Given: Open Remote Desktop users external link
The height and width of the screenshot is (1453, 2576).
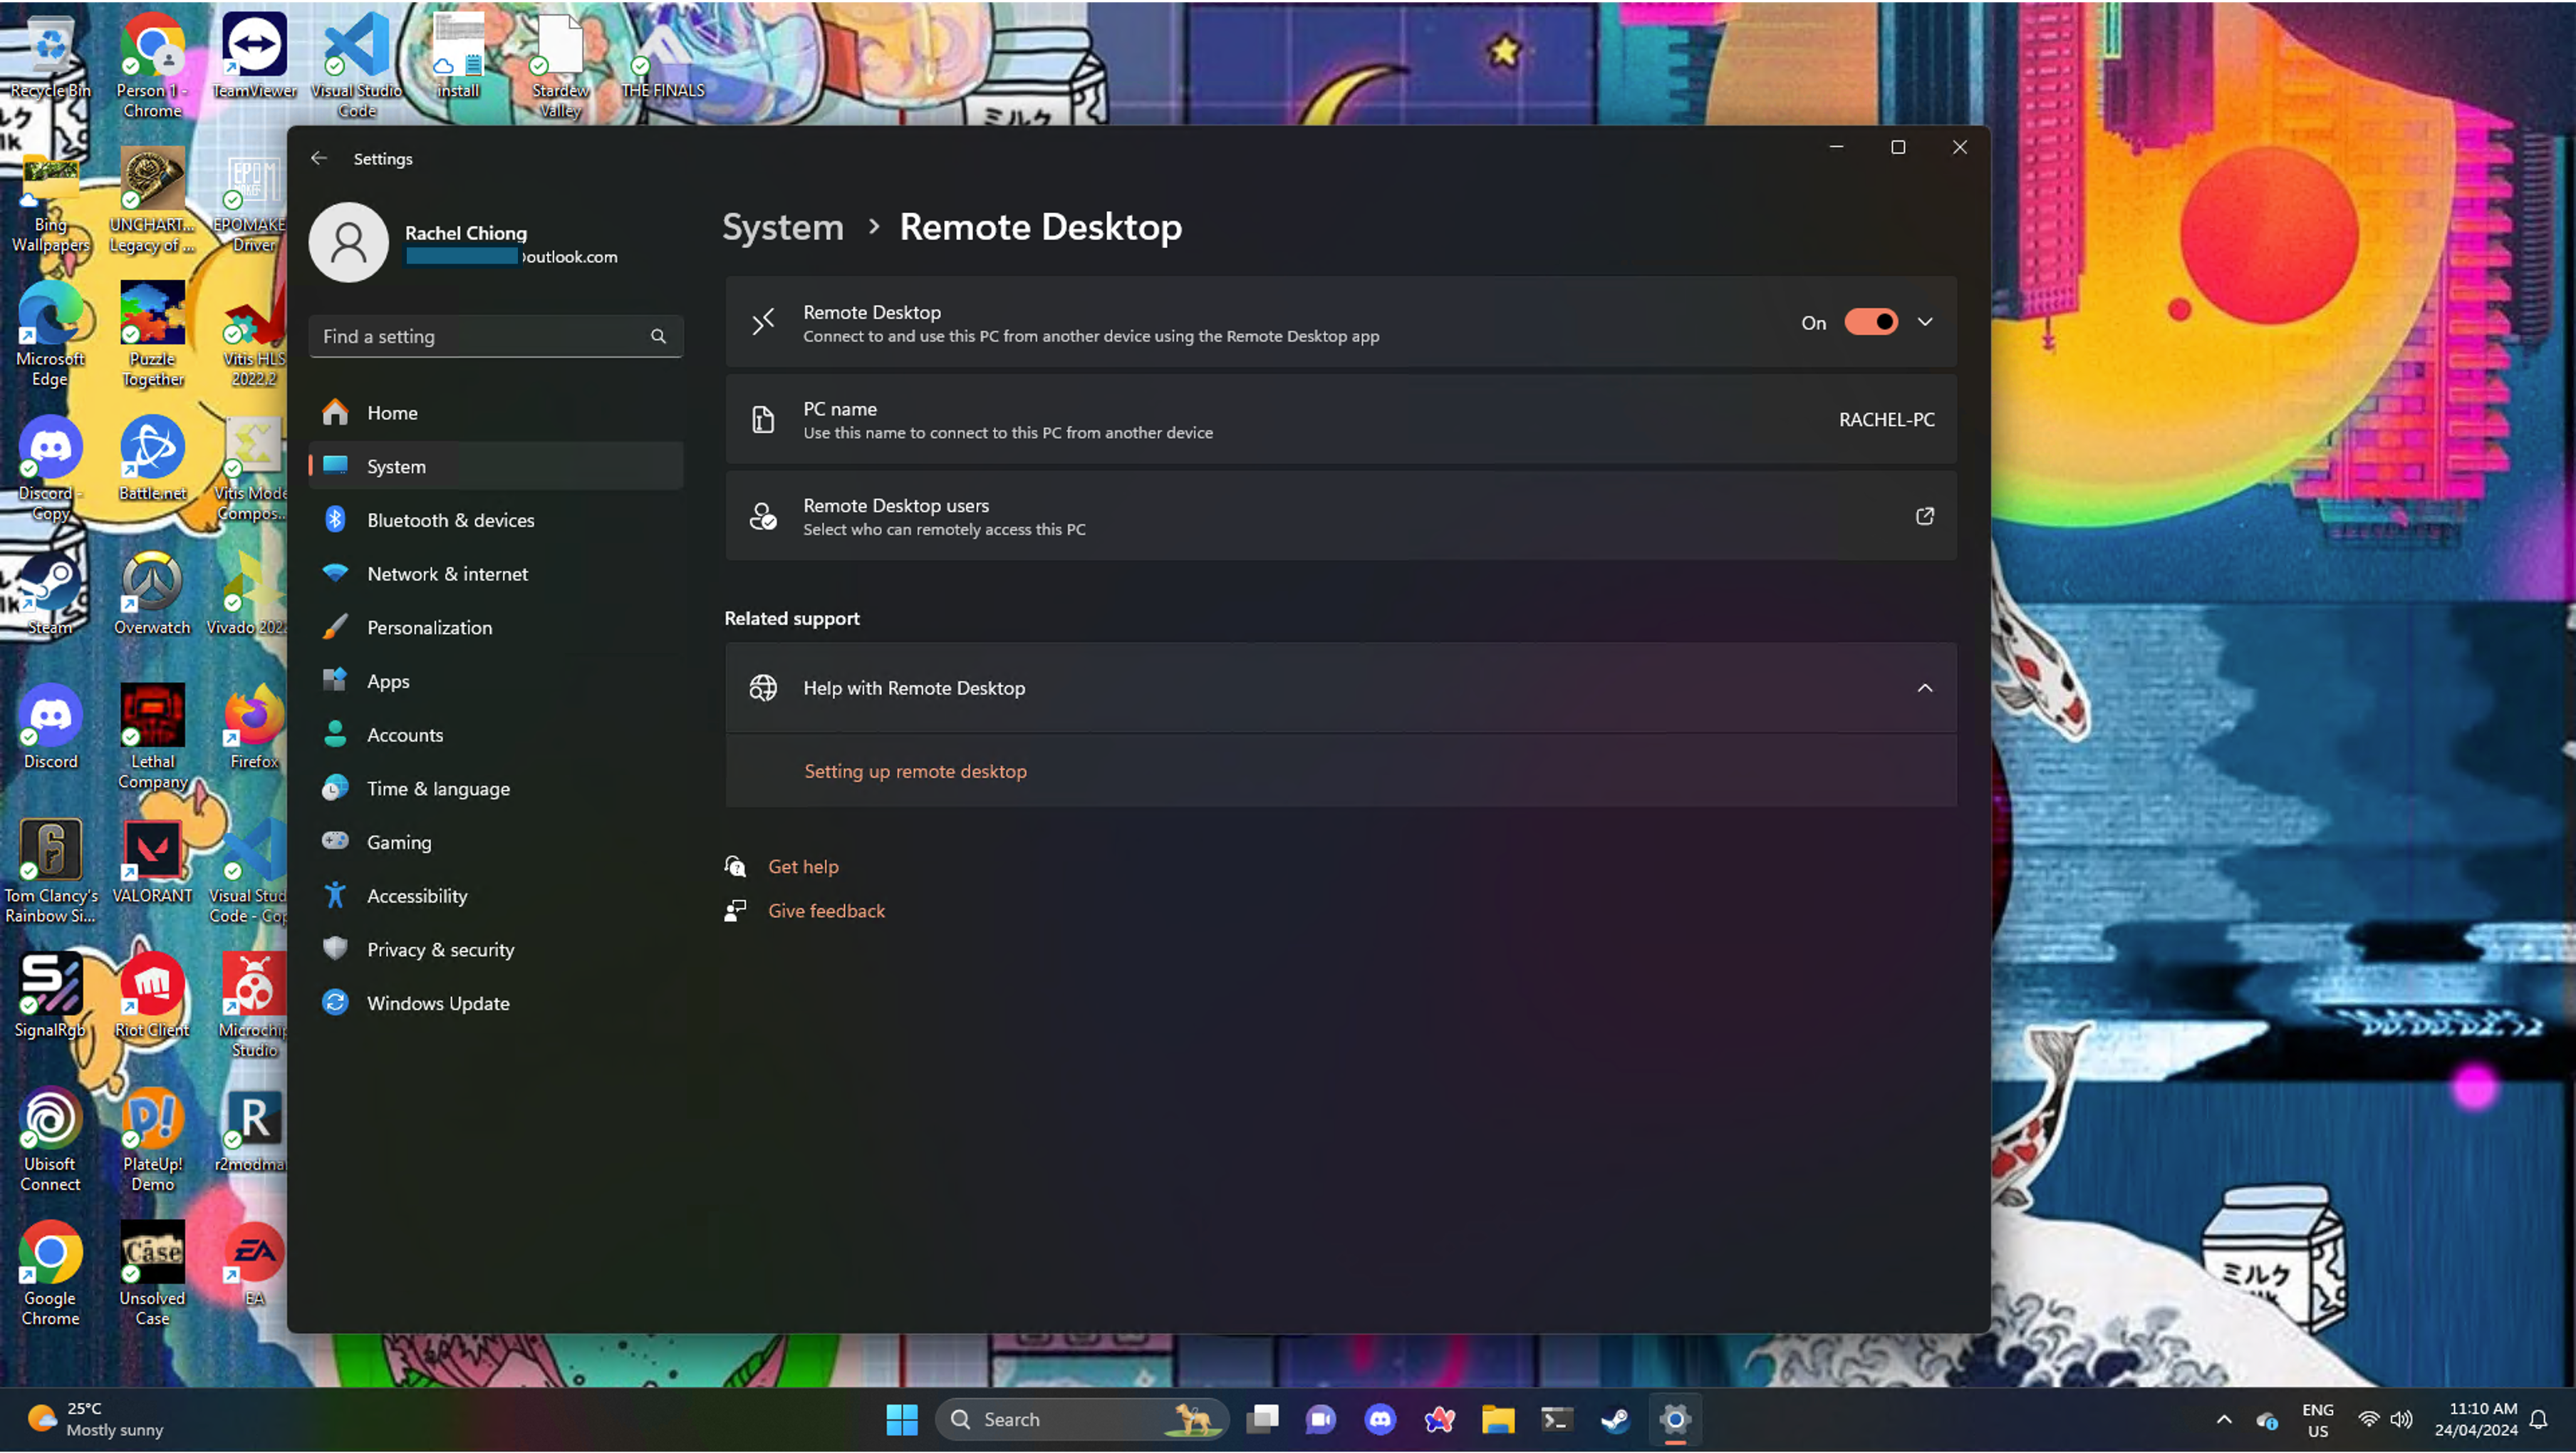Looking at the screenshot, I should tap(1925, 515).
